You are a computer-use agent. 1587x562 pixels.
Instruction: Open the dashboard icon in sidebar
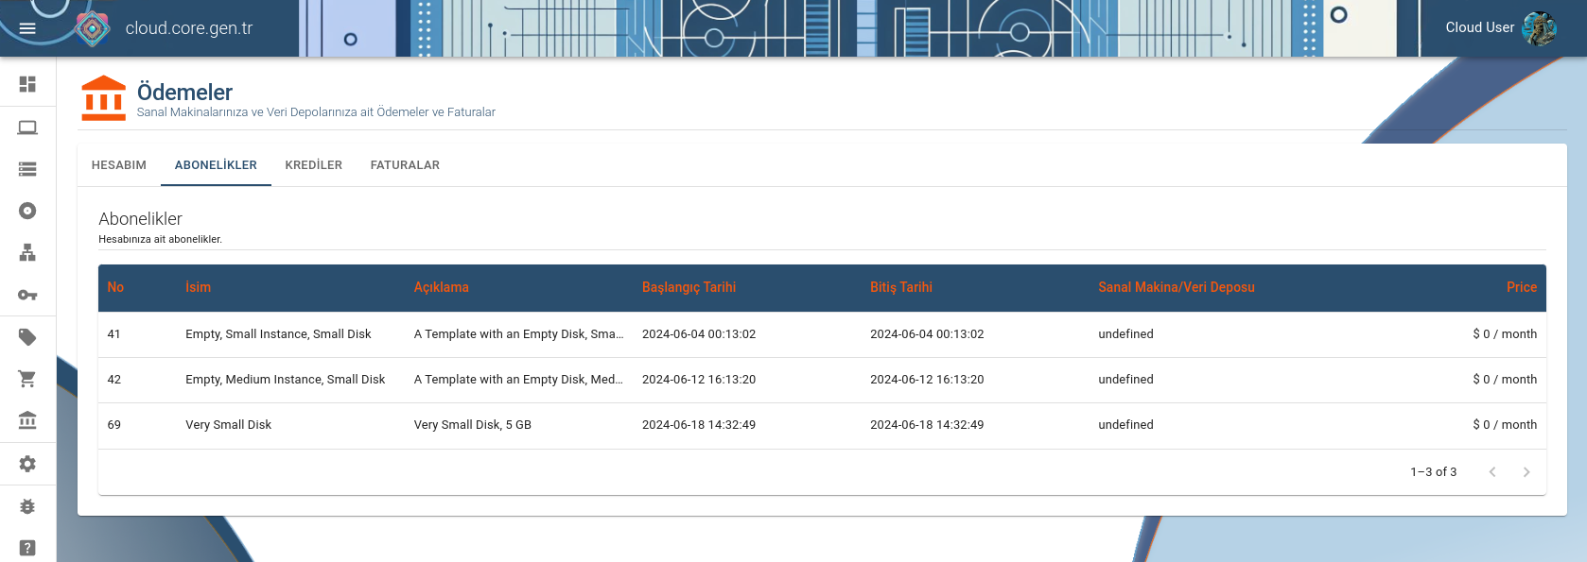pyautogui.click(x=27, y=84)
